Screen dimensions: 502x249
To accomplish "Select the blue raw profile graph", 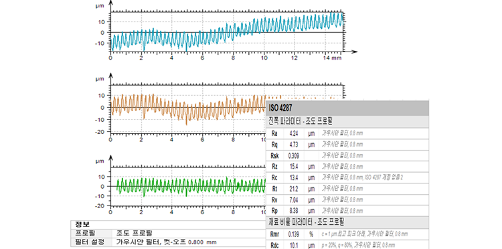I will pos(227,31).
